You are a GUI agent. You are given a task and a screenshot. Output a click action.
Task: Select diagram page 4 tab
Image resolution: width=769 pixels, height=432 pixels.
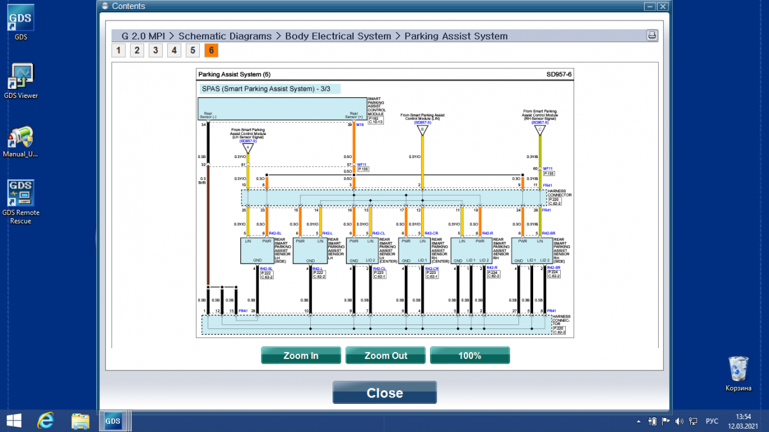click(174, 51)
